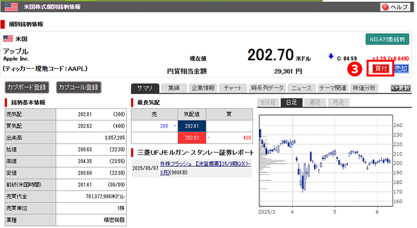This screenshot has height=228, width=417.
Task: View the 株価分析 tab
Action: (364, 88)
